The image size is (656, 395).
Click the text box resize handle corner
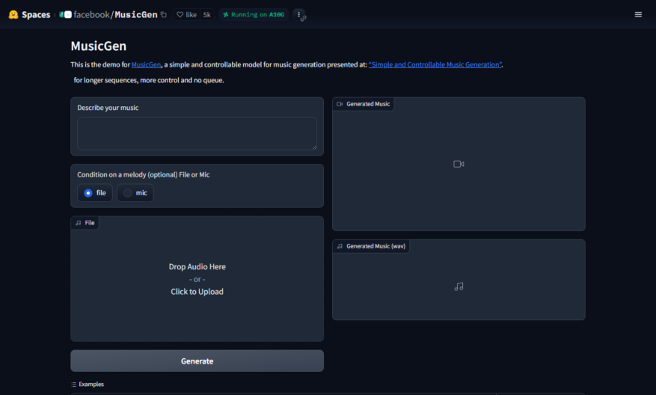[x=315, y=147]
